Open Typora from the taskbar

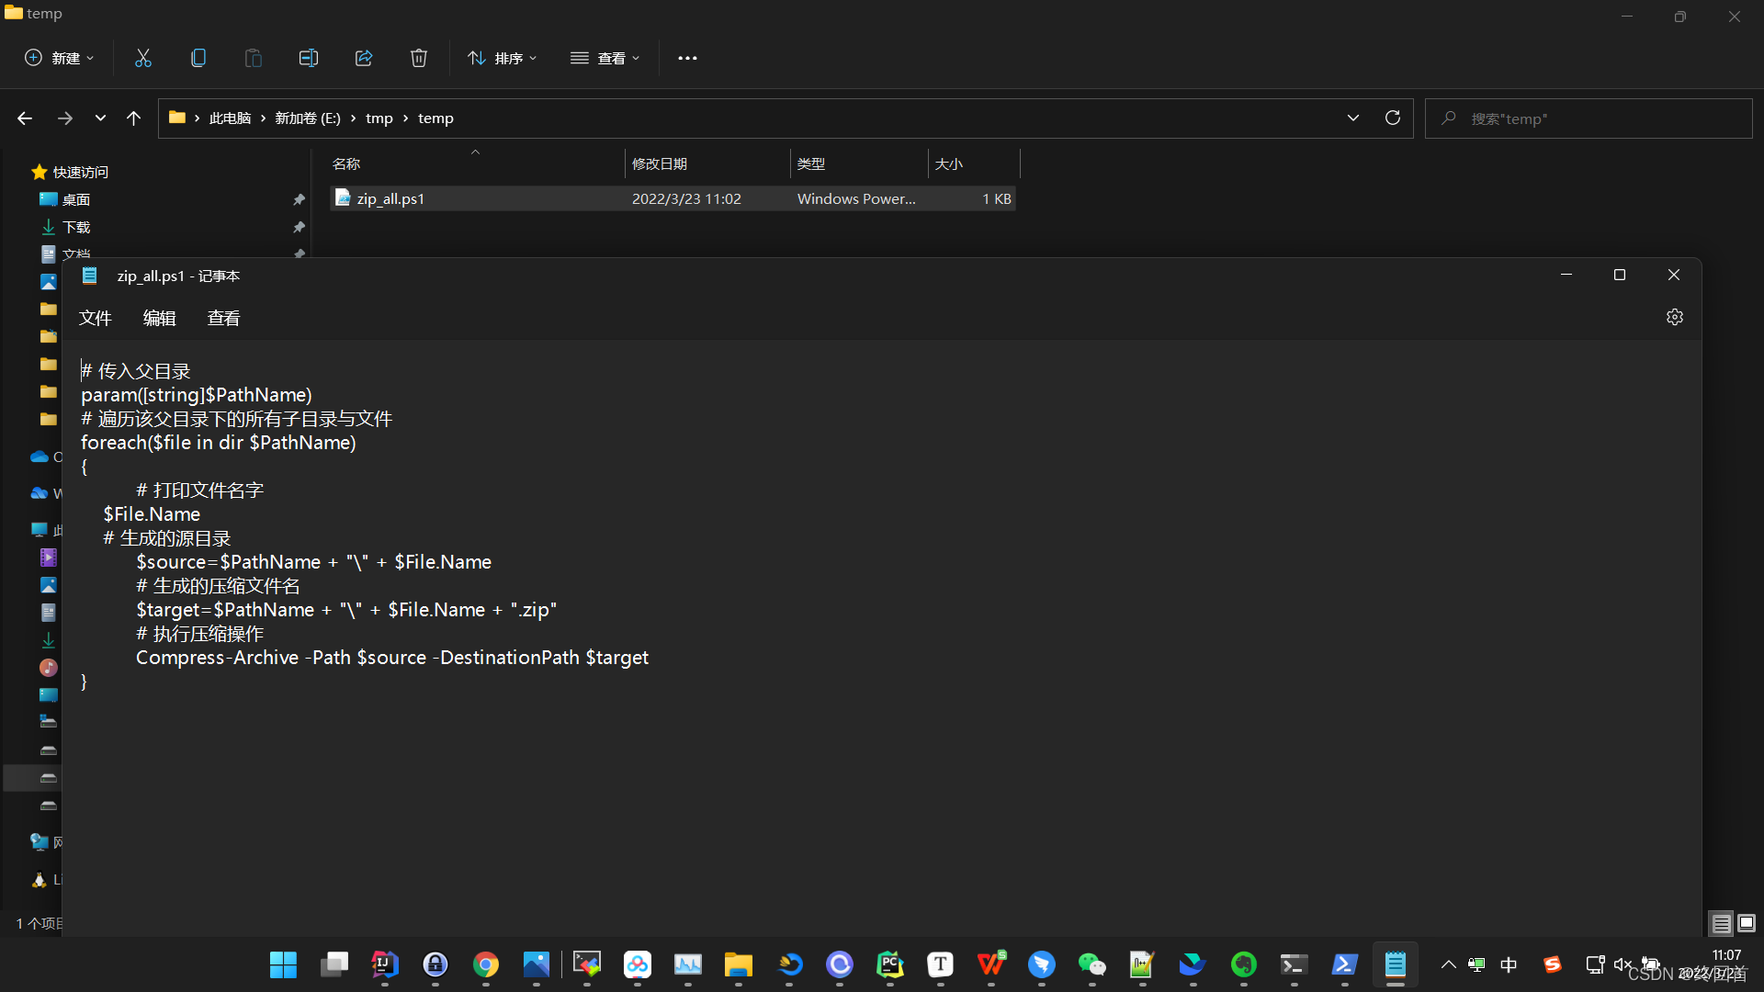tap(941, 964)
